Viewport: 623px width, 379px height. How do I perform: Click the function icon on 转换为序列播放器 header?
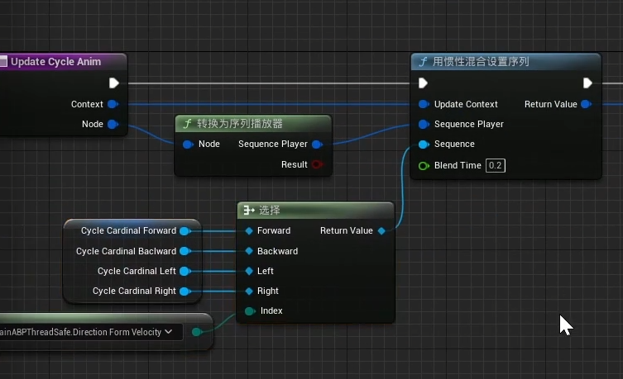pos(187,124)
